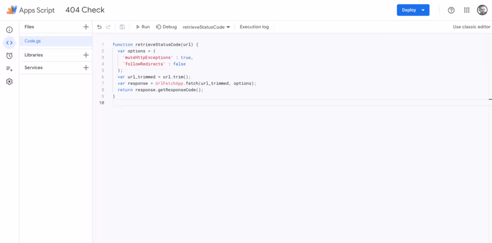Click the 'muteHttpExceptions' option text
The height and width of the screenshot is (243, 492).
point(148,58)
